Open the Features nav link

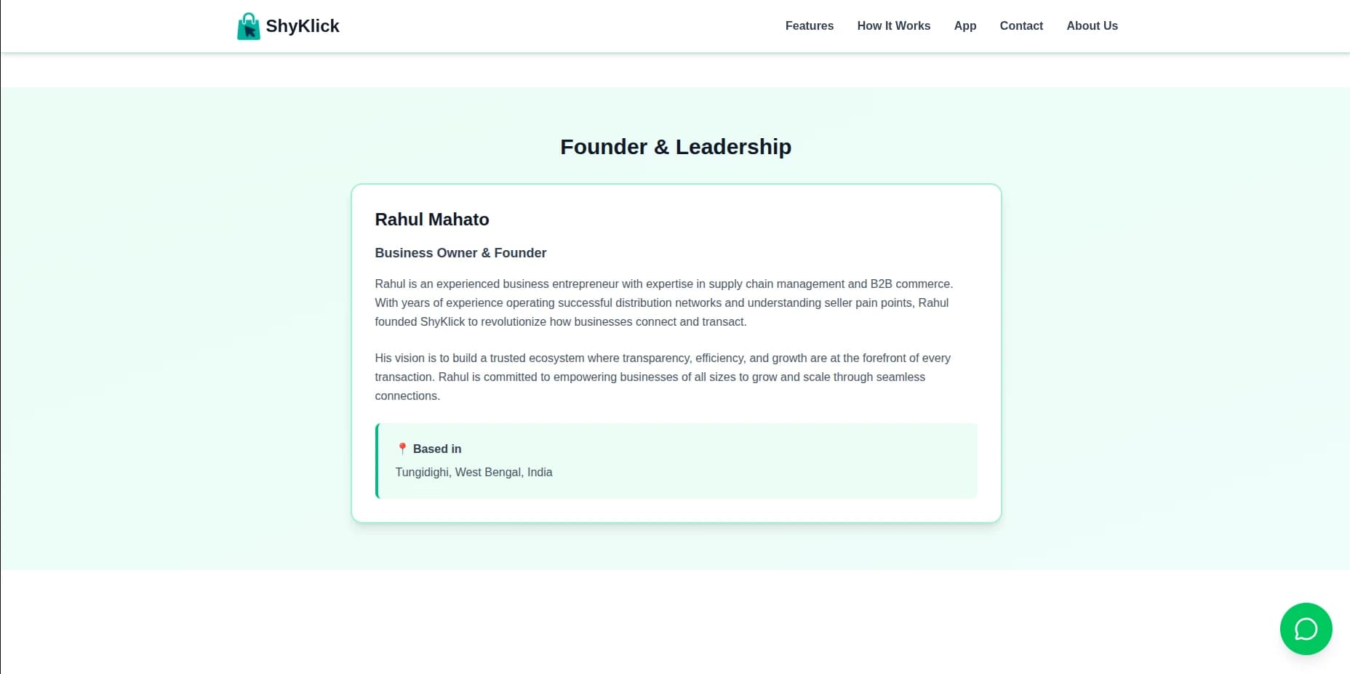point(809,26)
